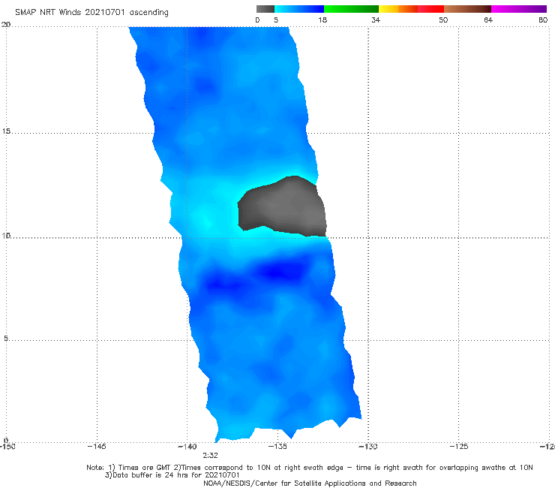Viewport: 555px width, 488px height.
Task: Click the color bar label '18'
Action: pyautogui.click(x=322, y=20)
